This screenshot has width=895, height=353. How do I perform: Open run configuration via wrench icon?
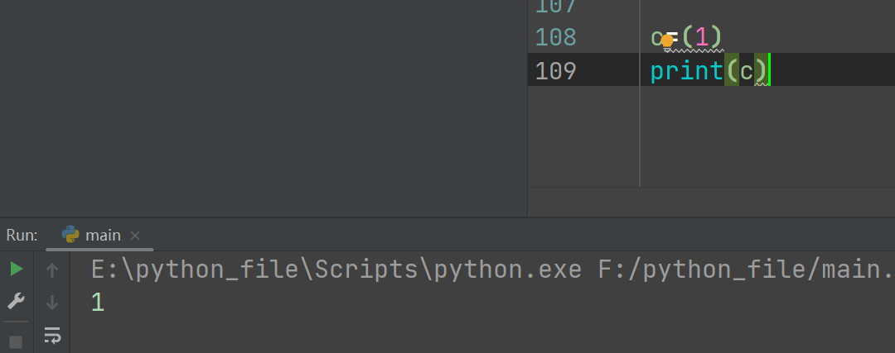pyautogui.click(x=17, y=302)
